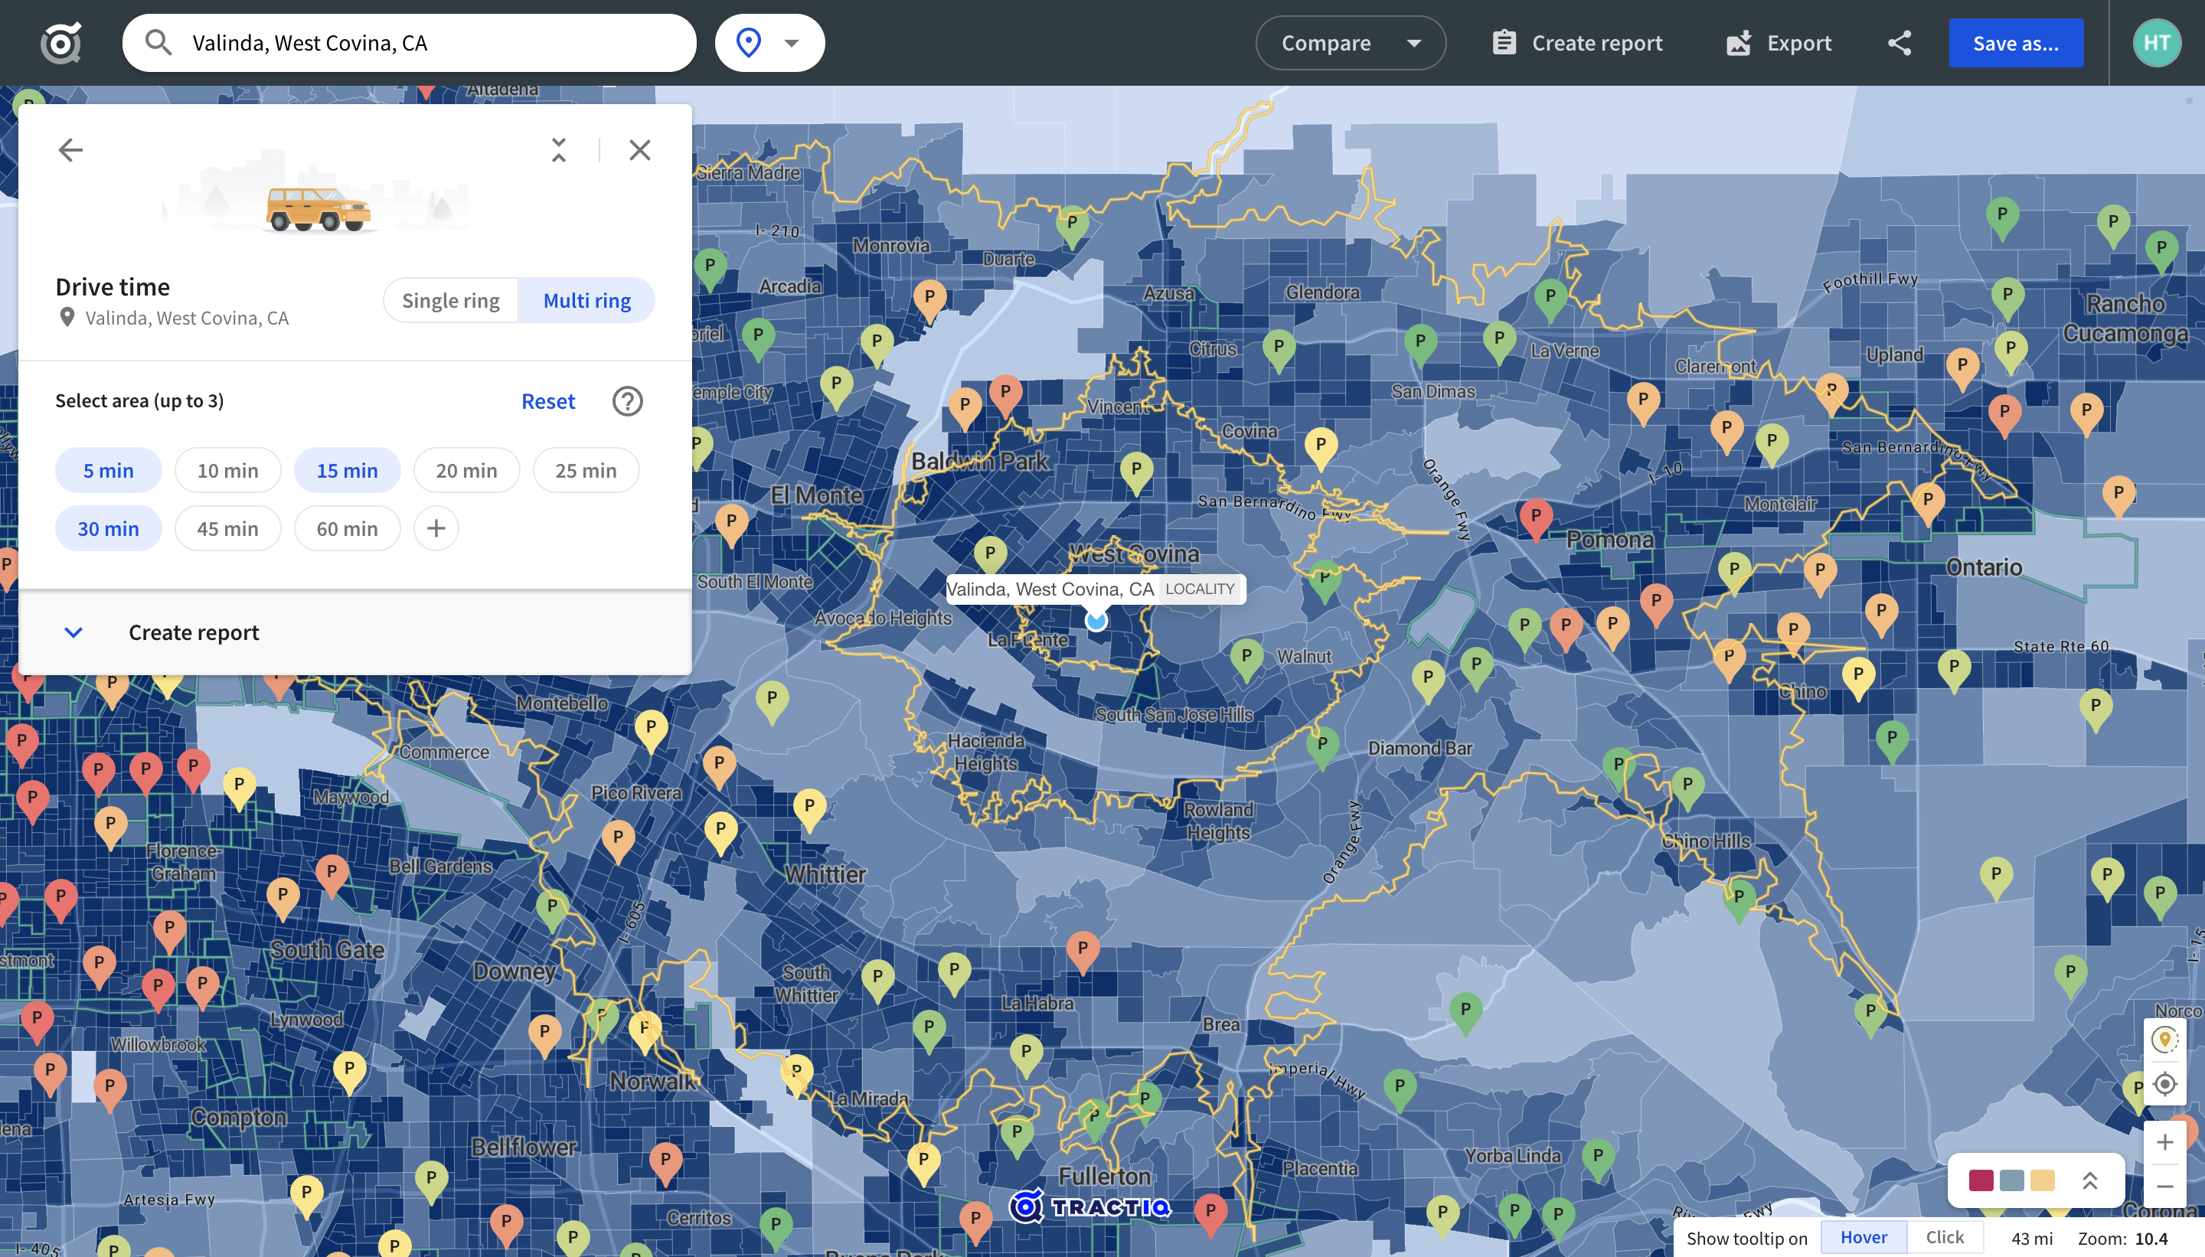Click the yellow P marker near Whittier
The image size is (2205, 1257).
(x=809, y=808)
